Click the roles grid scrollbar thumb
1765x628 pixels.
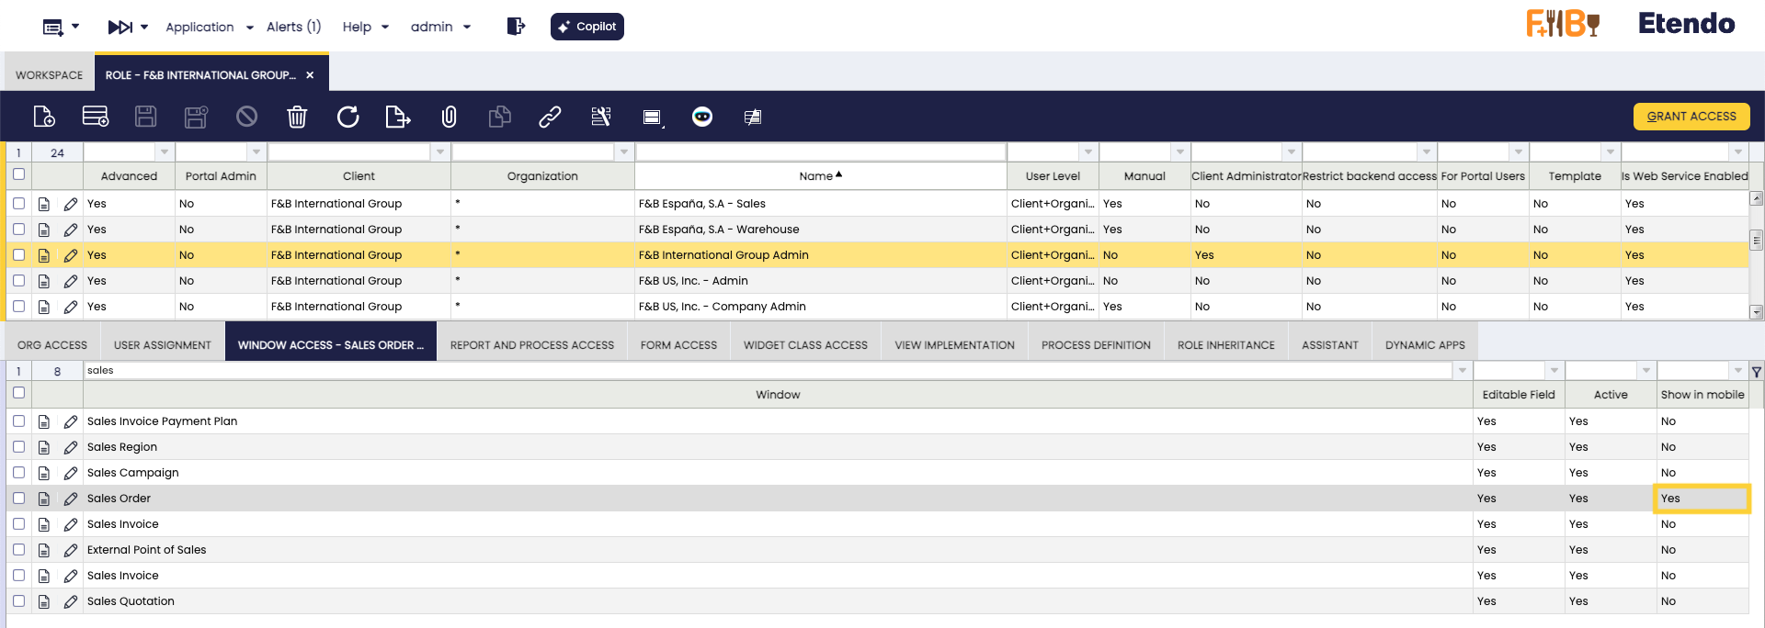tap(1757, 241)
